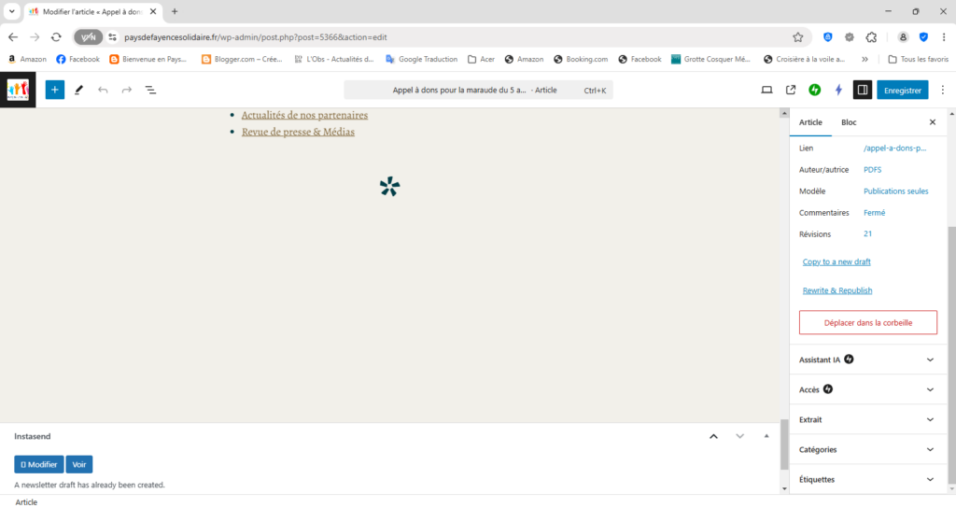The width and height of the screenshot is (956, 508).
Task: Click Déplacer dans la corbeille button
Action: (867, 323)
